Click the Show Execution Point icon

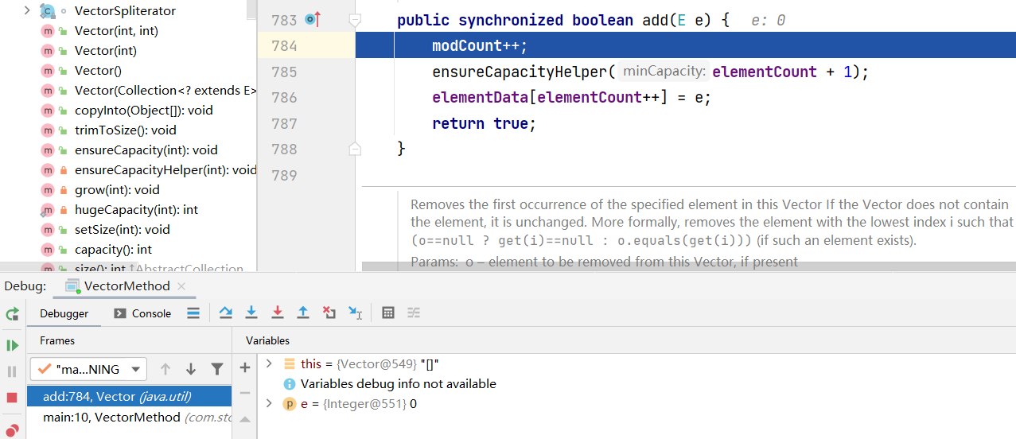pos(193,313)
